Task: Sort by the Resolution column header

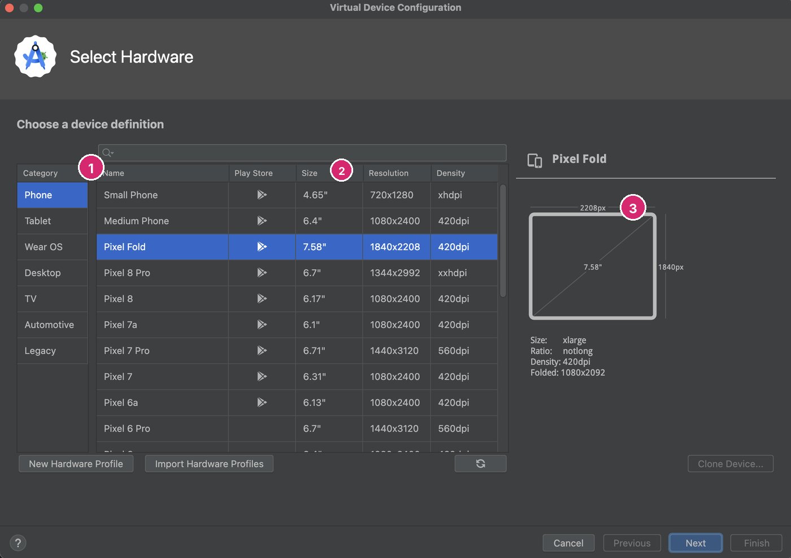Action: coord(397,173)
